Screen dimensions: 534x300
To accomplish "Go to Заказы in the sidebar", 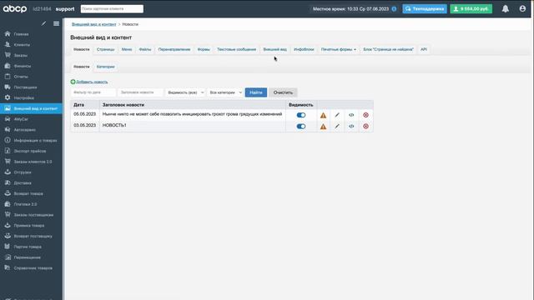I will click(x=20, y=55).
